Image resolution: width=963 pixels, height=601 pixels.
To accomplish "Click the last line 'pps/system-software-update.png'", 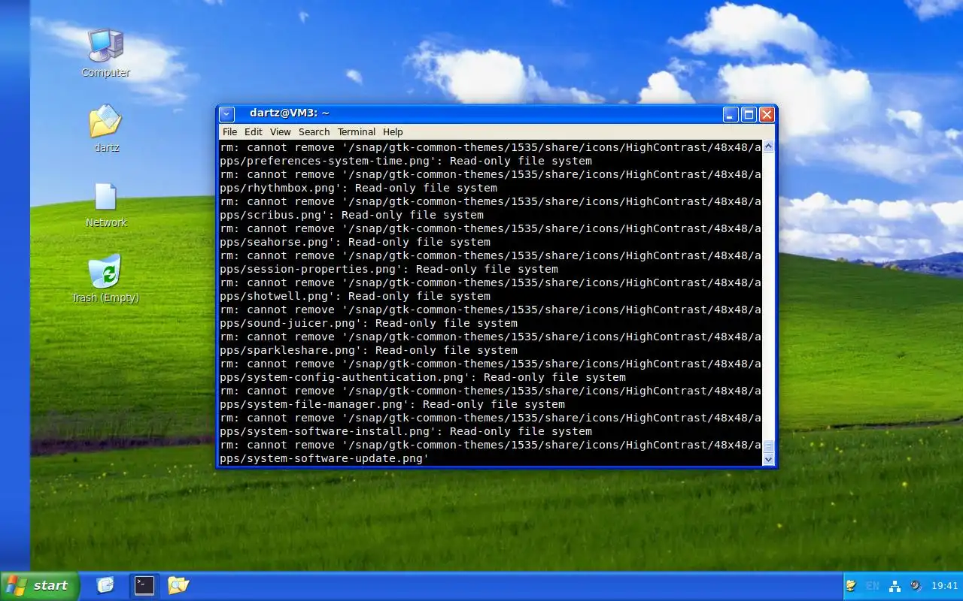I will point(324,458).
